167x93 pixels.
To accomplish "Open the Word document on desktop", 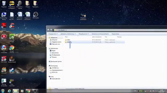I will pyautogui.click(x=20, y=16).
